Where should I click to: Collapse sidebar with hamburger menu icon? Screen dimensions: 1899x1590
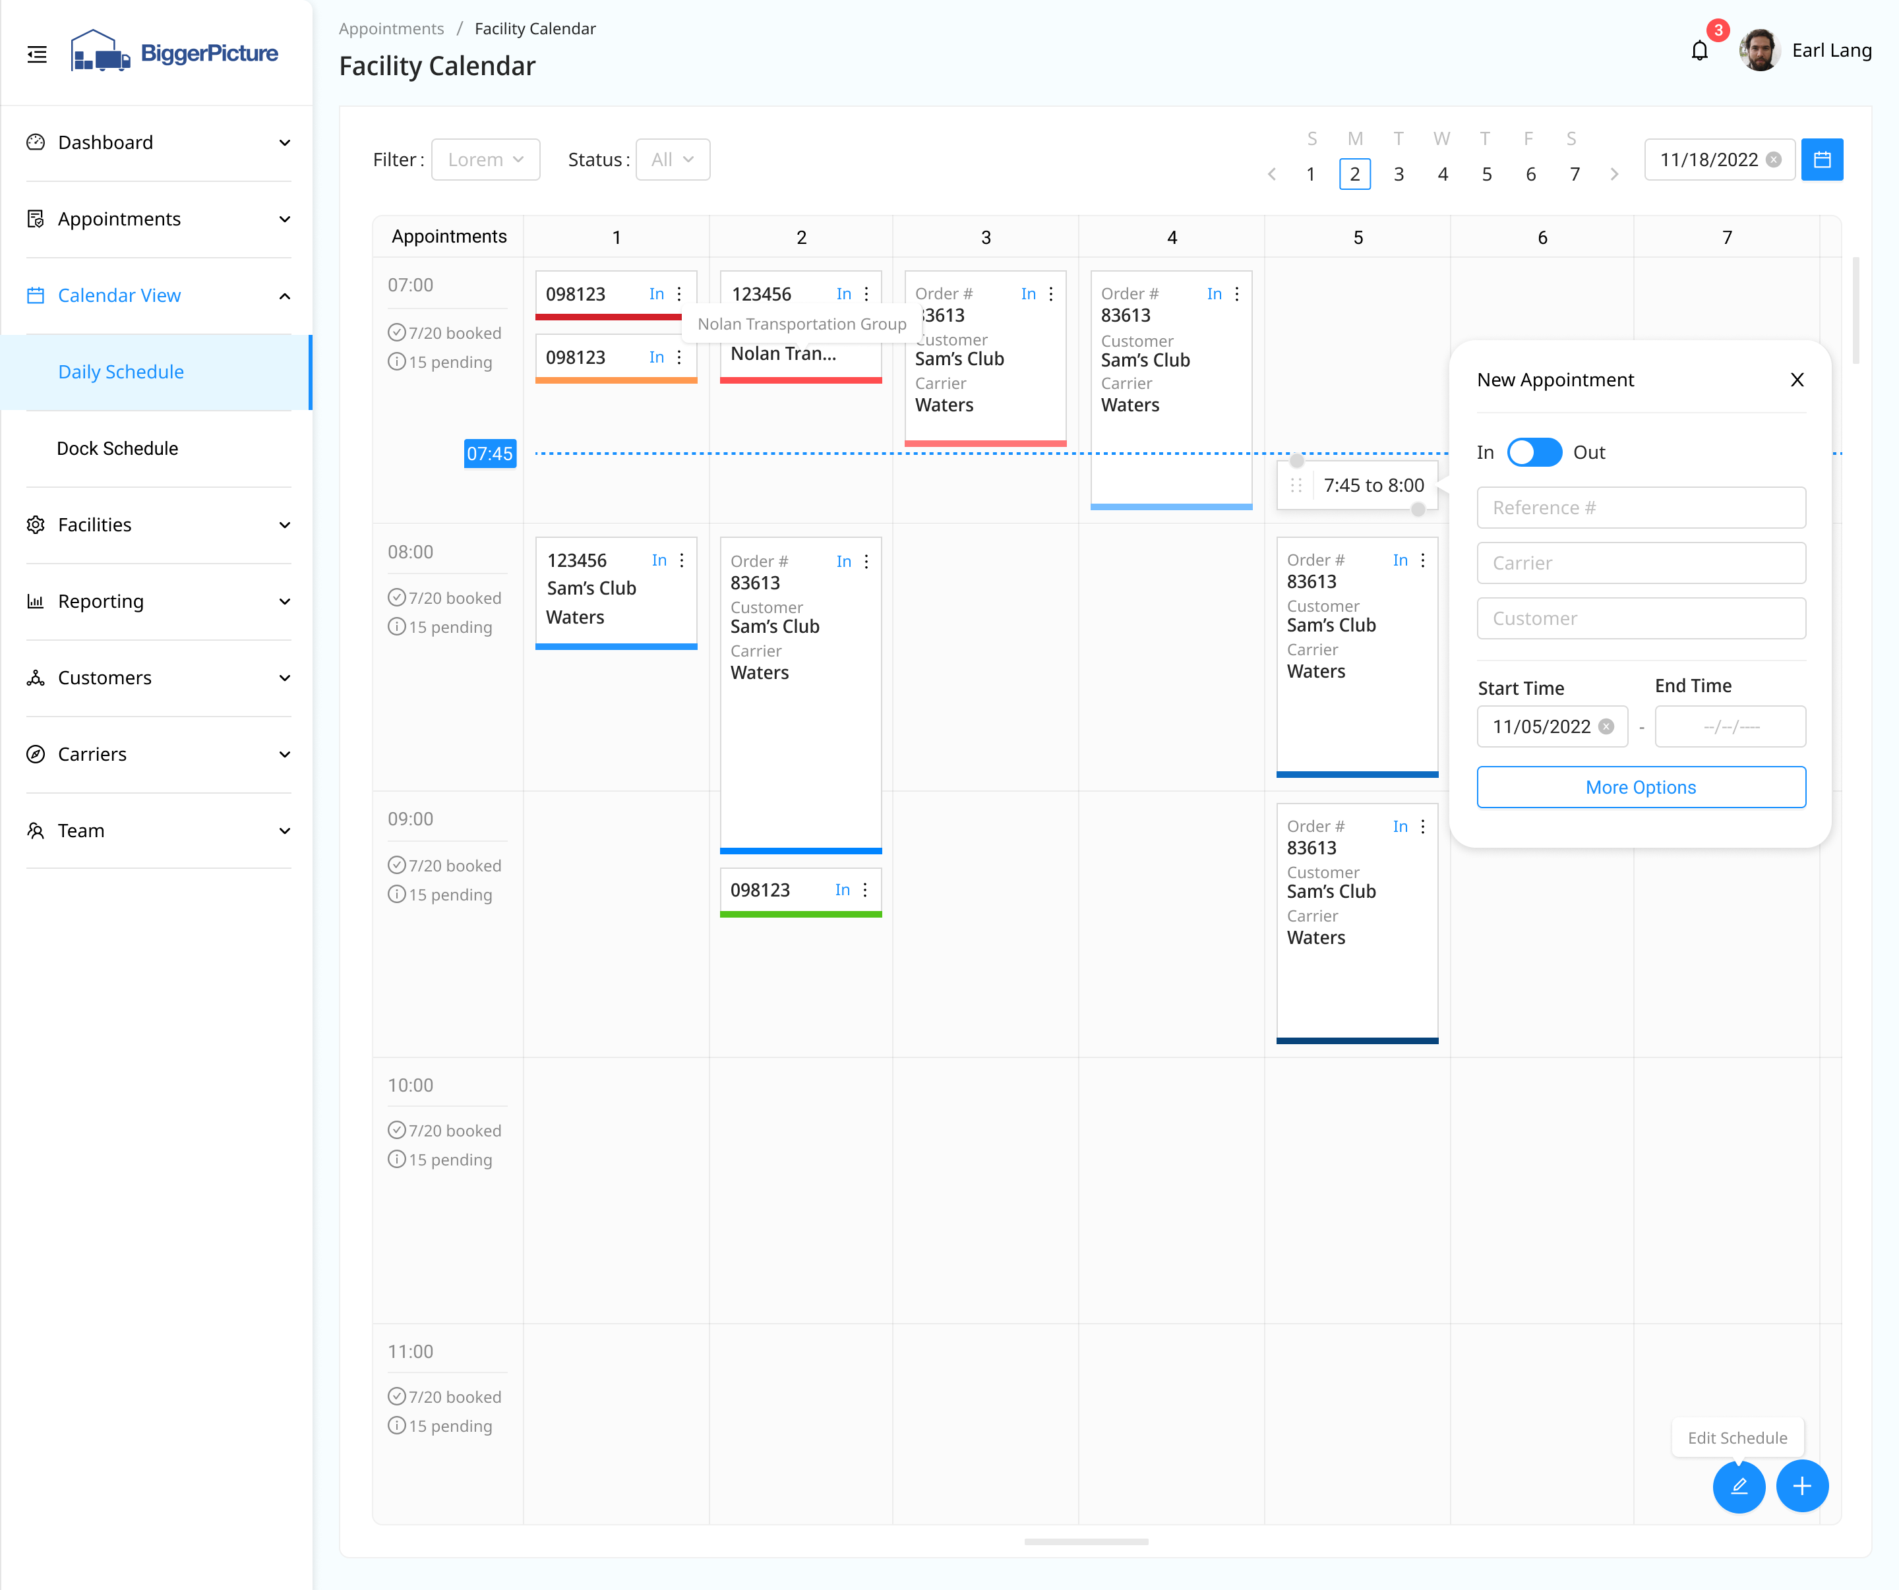[x=37, y=54]
